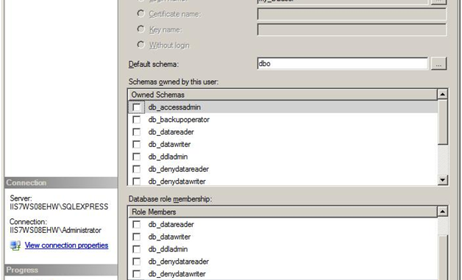Enable db_denydatareader role membership checkbox
Image resolution: width=462 pixels, height=280 pixels.
[136, 262]
